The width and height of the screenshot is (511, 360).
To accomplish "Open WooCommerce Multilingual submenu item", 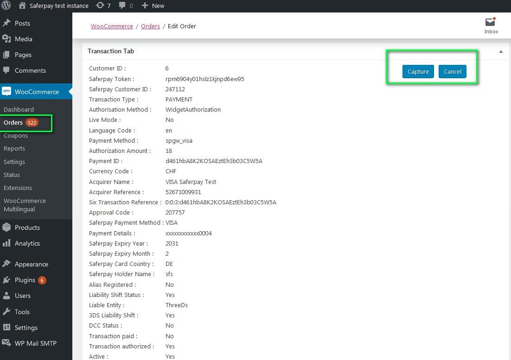I will pos(25,205).
